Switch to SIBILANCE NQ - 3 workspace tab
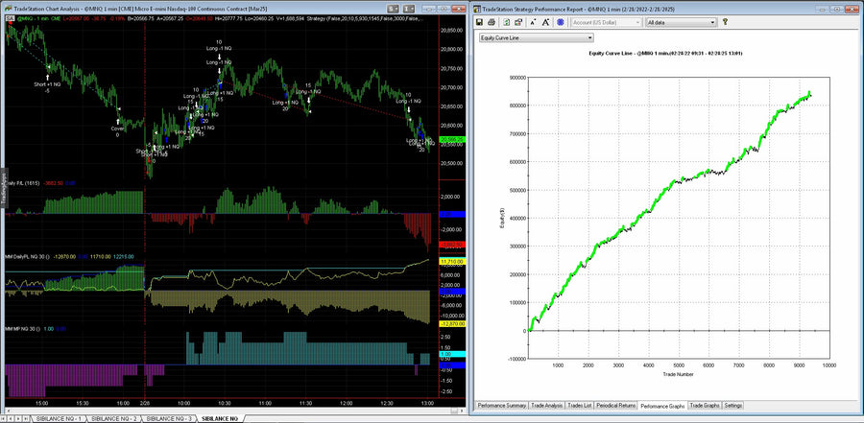864x423 pixels. tap(170, 419)
